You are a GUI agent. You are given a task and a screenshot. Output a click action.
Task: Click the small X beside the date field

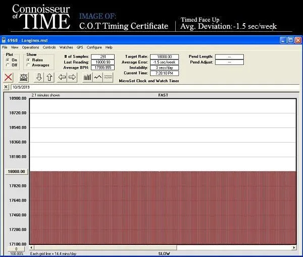coord(6,87)
